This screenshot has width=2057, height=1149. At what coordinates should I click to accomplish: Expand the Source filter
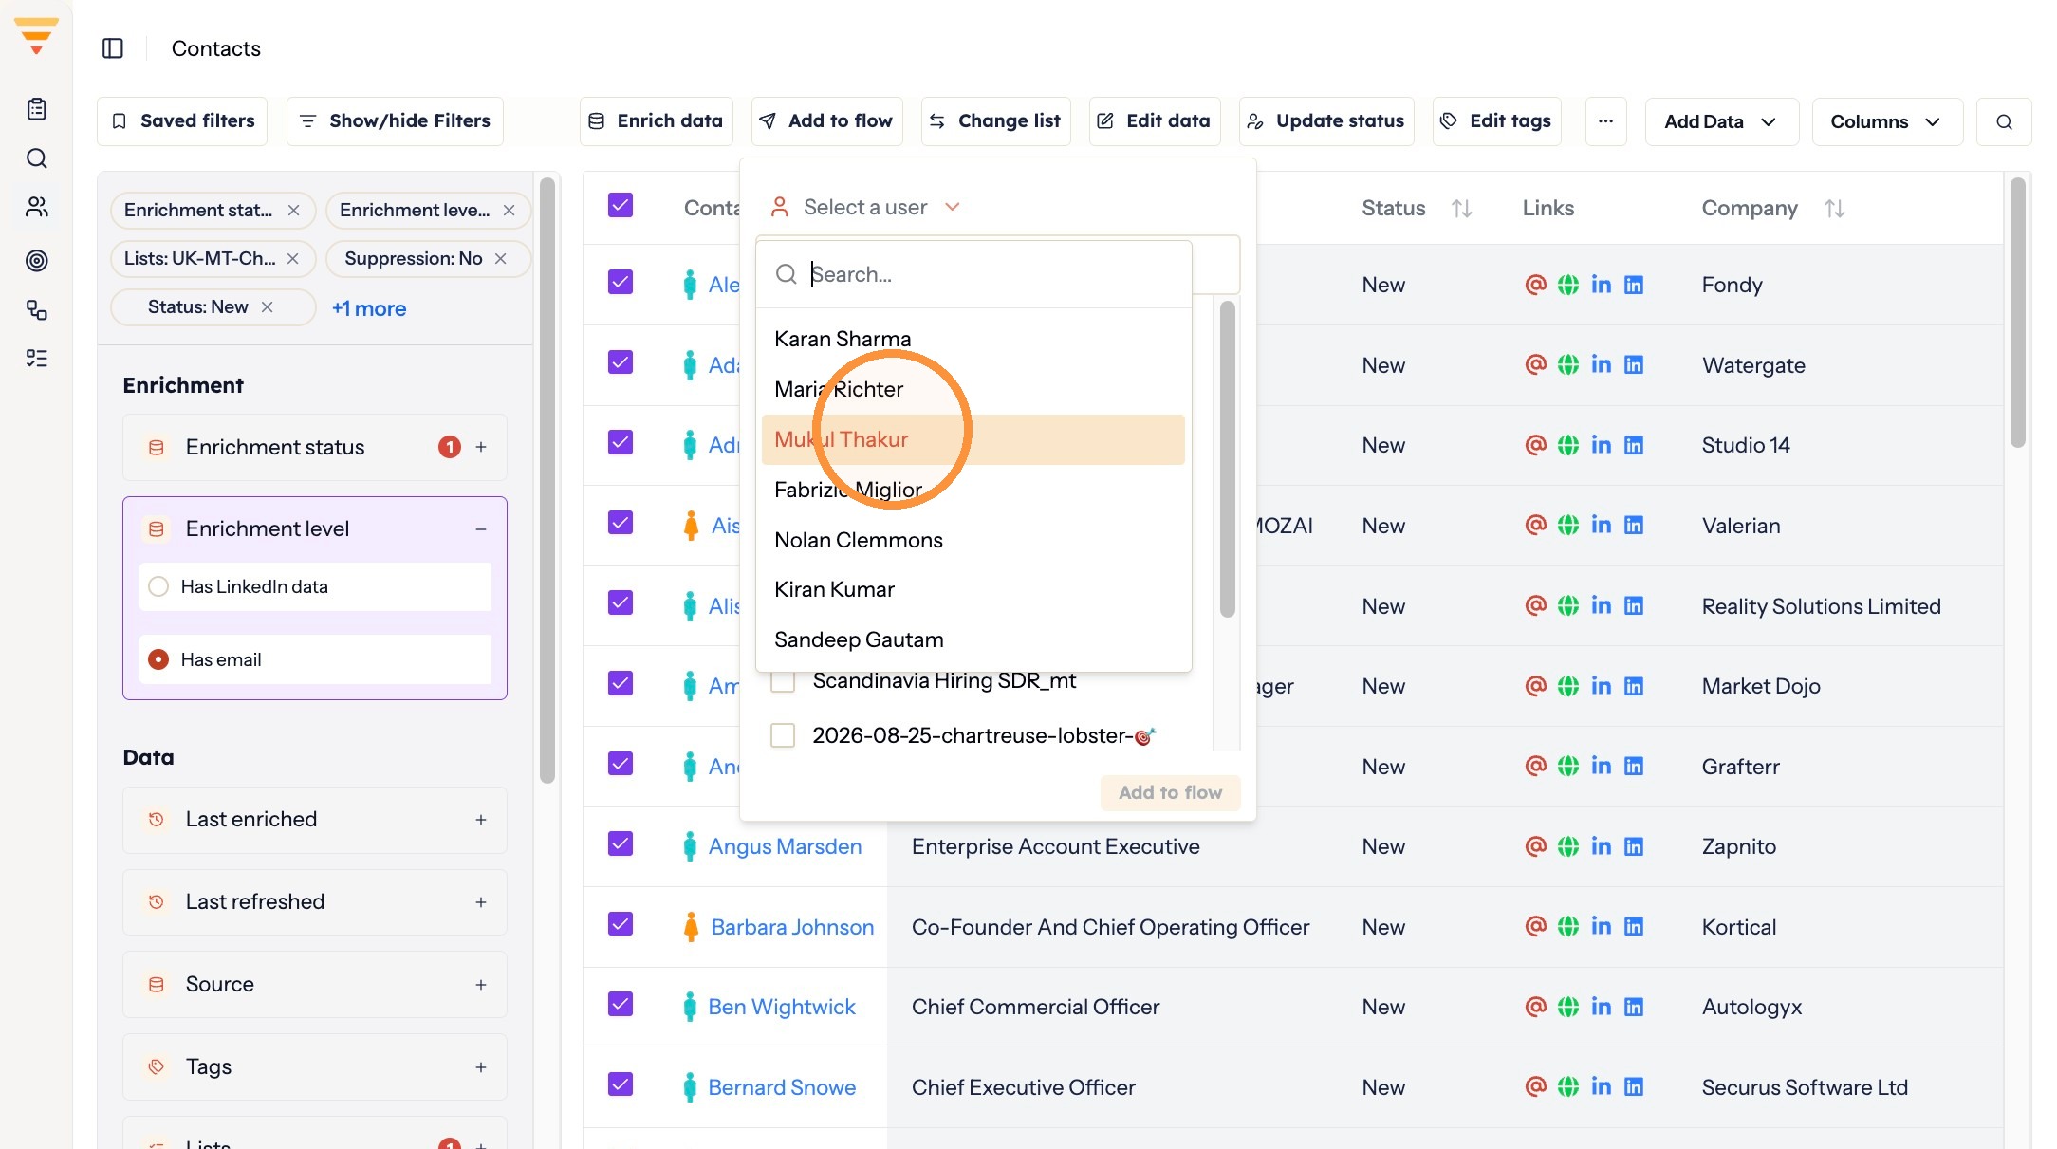coord(481,985)
